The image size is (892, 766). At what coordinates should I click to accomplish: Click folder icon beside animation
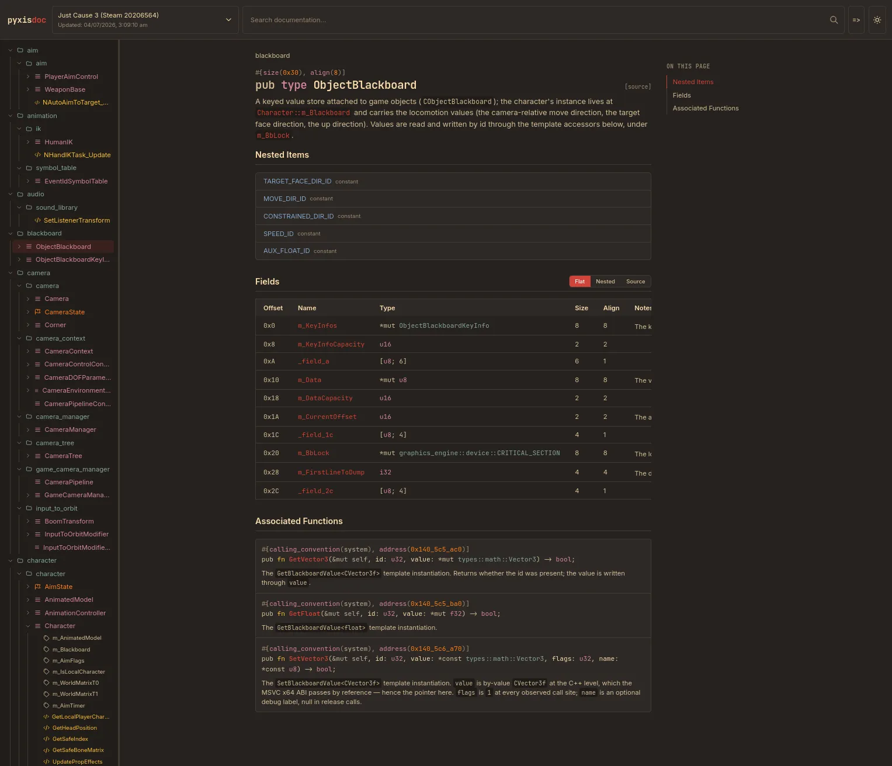click(20, 116)
